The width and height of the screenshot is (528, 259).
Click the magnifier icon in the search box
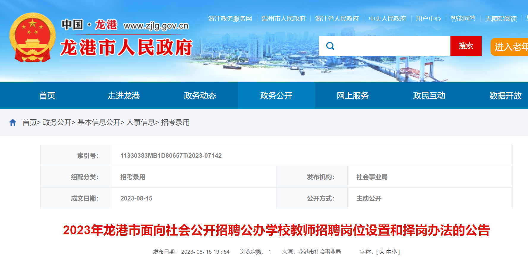coord(330,46)
